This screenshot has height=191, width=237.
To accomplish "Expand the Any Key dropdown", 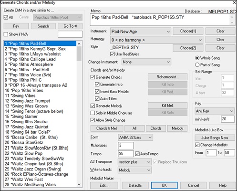I will point(215,111).
